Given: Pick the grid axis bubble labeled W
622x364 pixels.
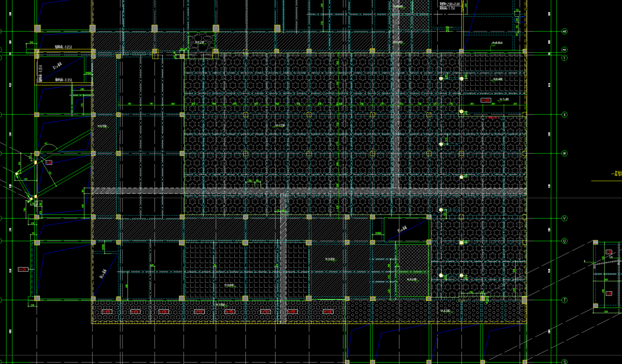Looking at the screenshot, I should click(x=564, y=153).
